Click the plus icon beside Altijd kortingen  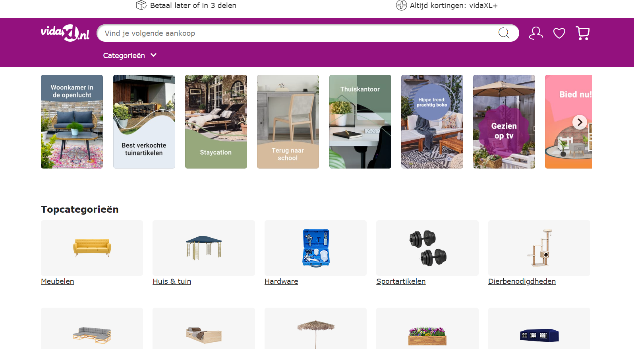click(401, 5)
